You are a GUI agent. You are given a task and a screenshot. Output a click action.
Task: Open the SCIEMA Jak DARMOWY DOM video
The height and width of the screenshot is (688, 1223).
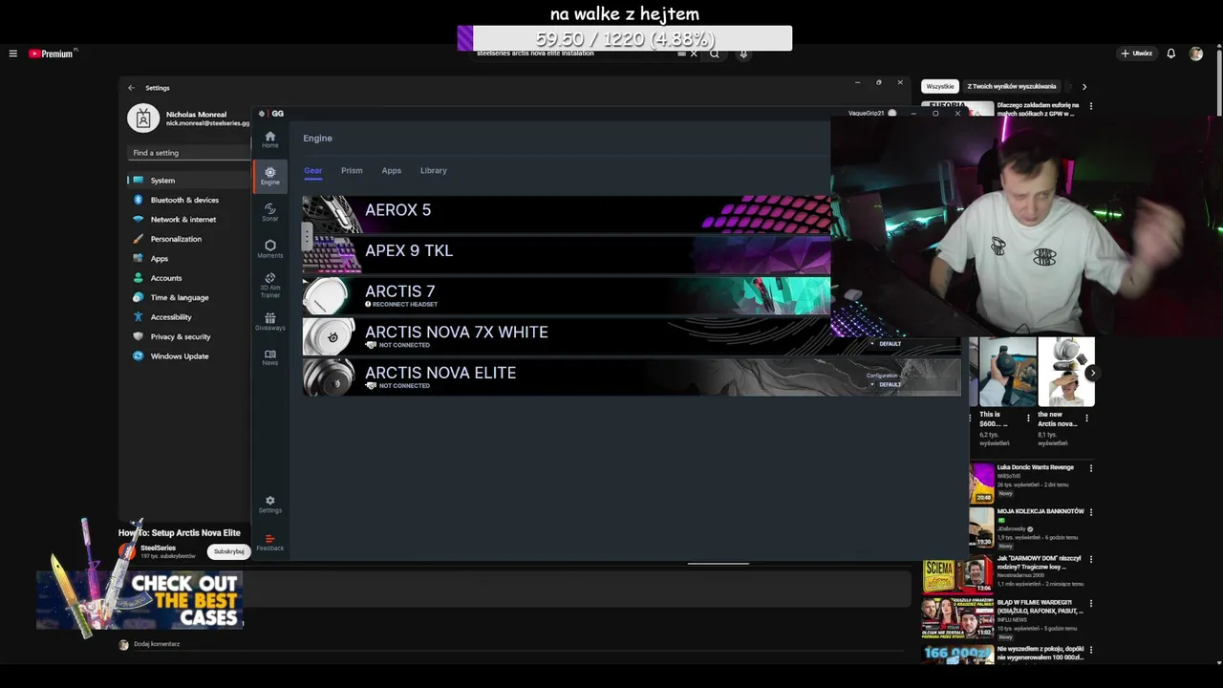(x=955, y=576)
